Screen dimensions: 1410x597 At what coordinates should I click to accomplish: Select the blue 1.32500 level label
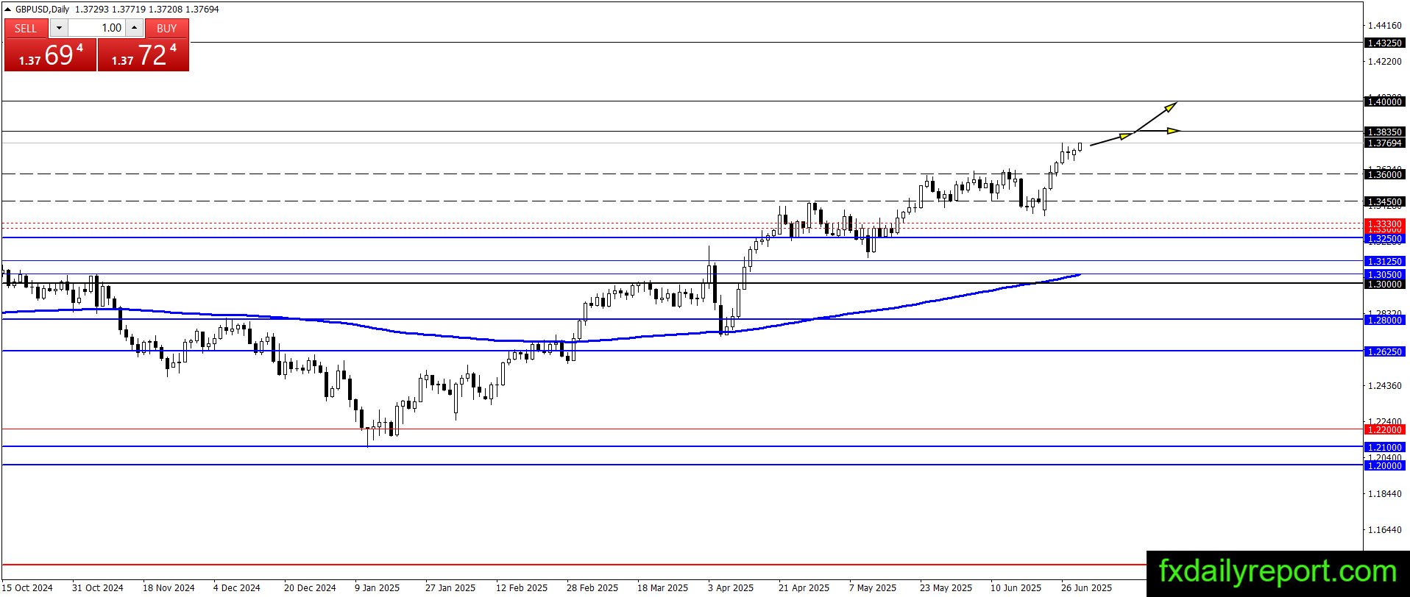click(1384, 238)
